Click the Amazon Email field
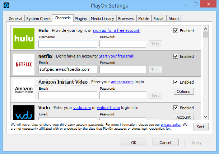Viewport: 219px width, 154px height. tap(68, 95)
